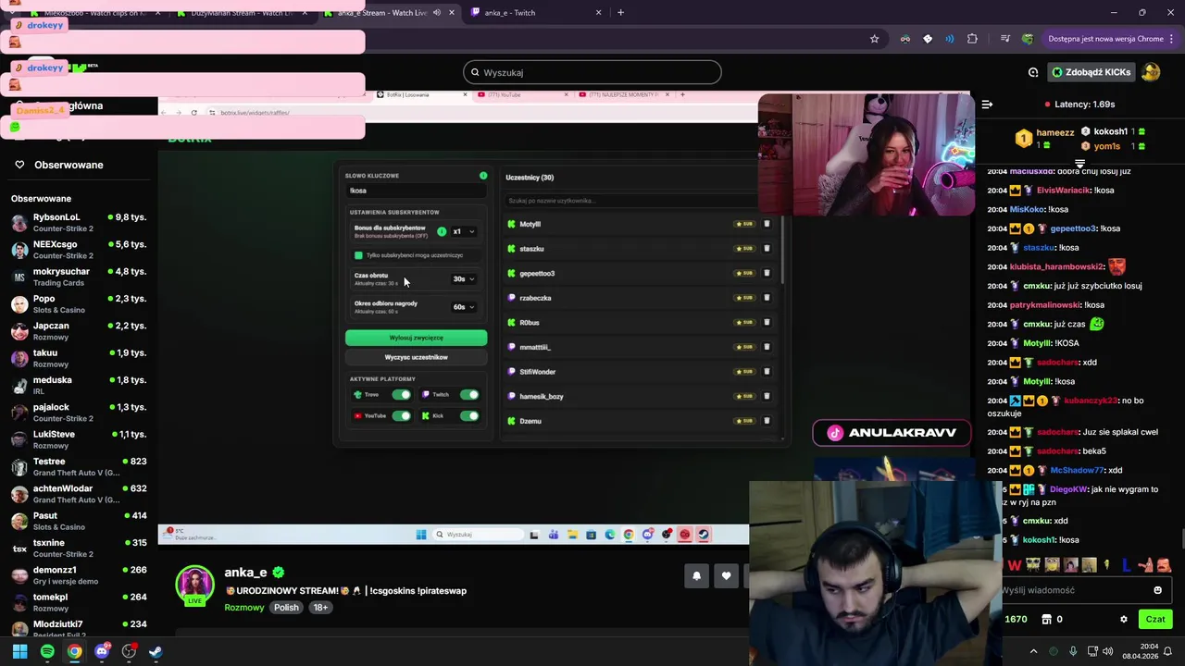The height and width of the screenshot is (666, 1185).
Task: Open the Czas obrotu 30s dropdown
Action: coord(463,278)
